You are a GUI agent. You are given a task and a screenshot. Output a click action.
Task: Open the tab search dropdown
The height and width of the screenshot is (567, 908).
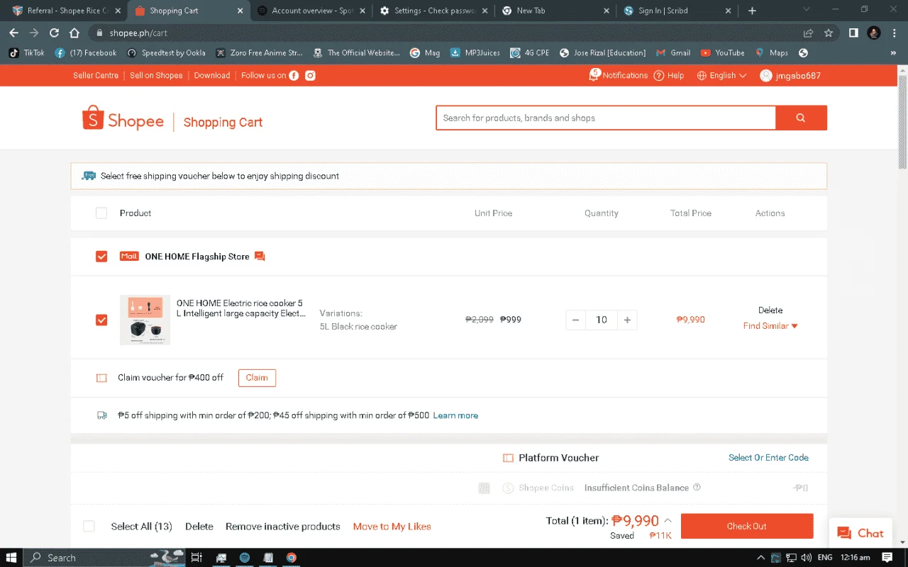tap(806, 10)
